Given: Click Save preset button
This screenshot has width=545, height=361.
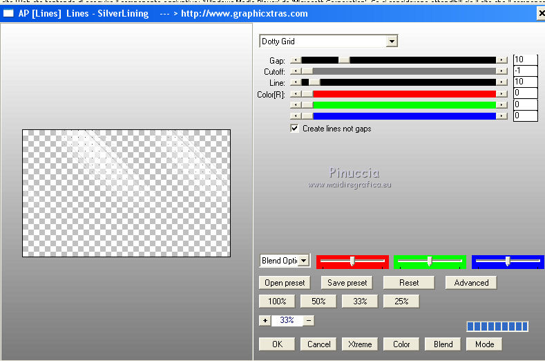Looking at the screenshot, I should [347, 283].
